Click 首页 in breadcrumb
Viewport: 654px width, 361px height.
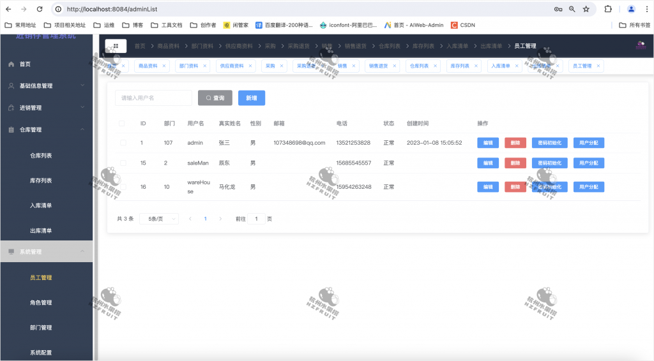pyautogui.click(x=140, y=46)
